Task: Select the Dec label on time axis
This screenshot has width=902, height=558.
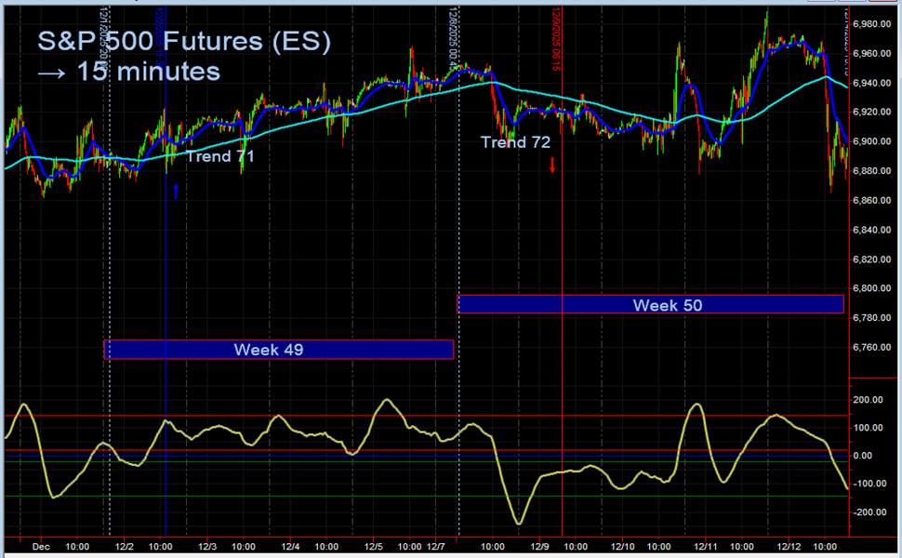Action: click(41, 547)
